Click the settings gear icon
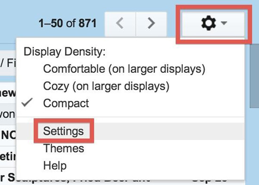Screen dimensions: 259x185 click(x=209, y=23)
